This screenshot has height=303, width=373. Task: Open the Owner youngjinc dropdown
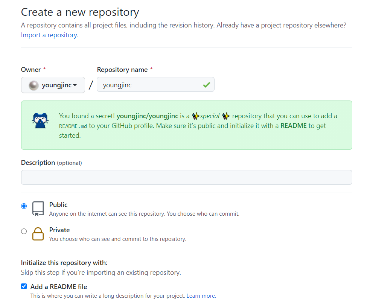(x=53, y=85)
